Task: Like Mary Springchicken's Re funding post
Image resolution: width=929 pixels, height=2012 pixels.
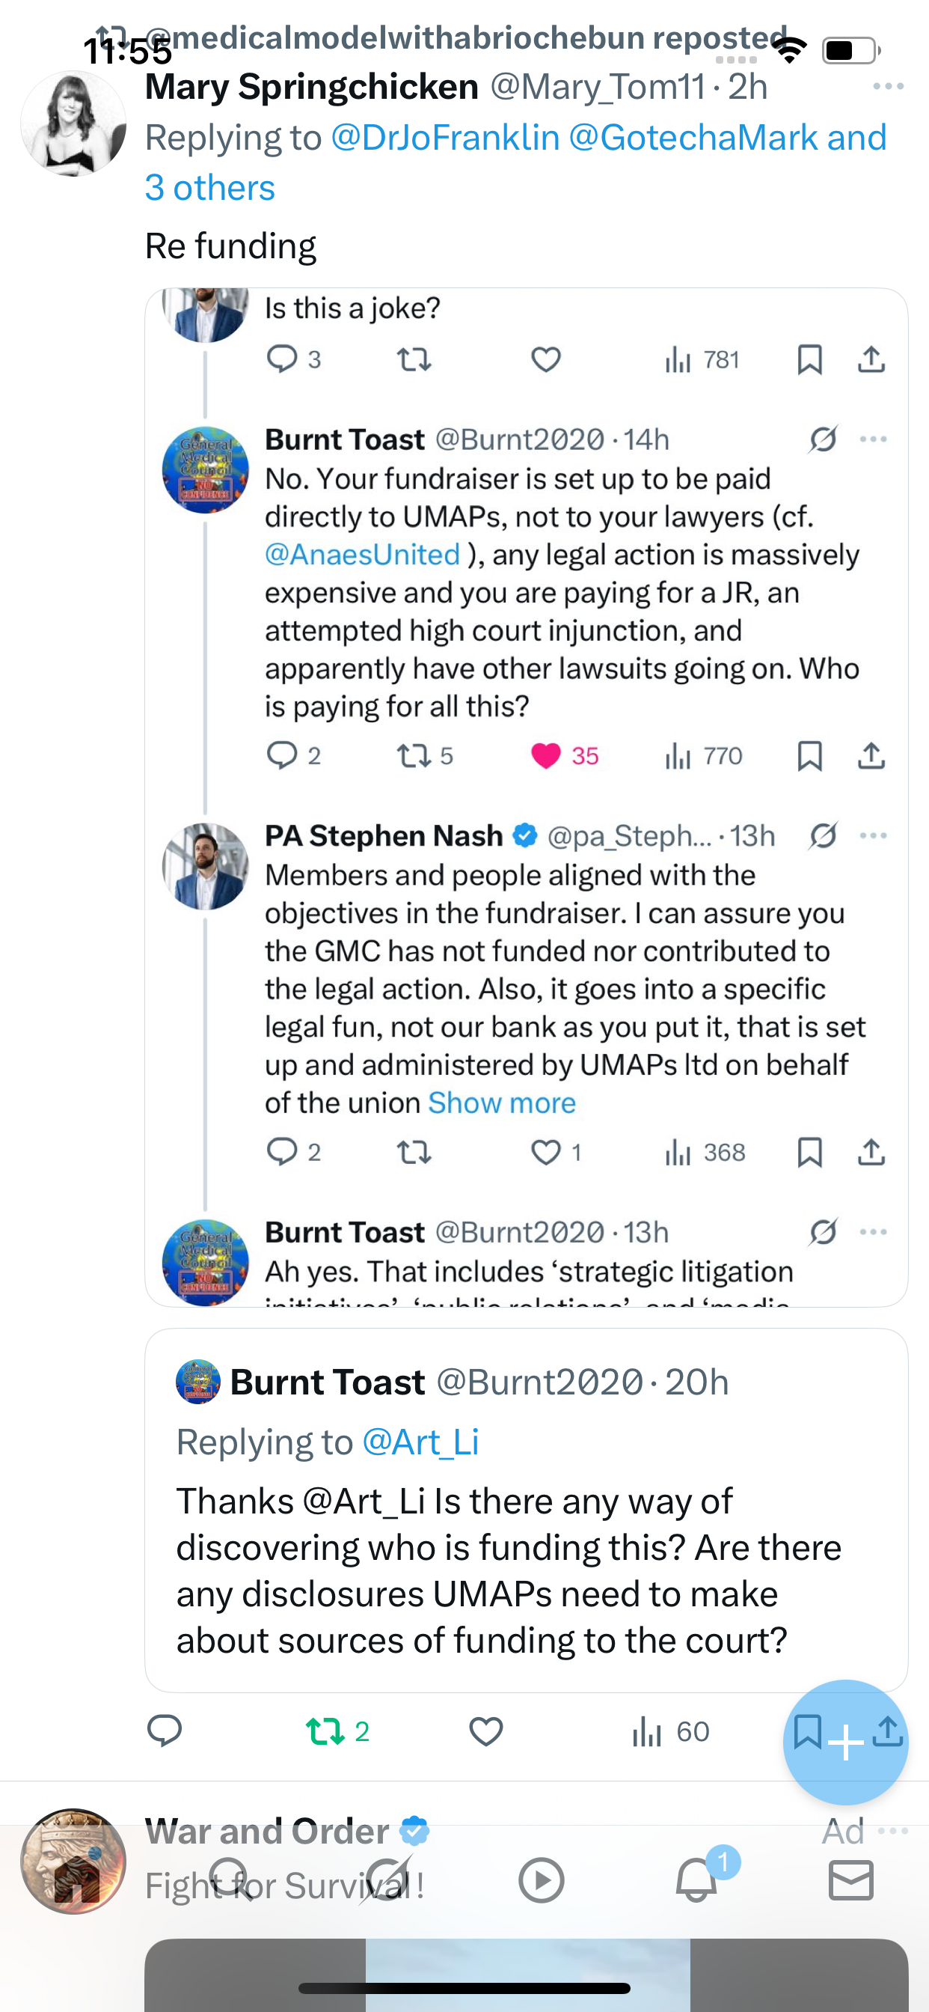Action: pos(485,1731)
